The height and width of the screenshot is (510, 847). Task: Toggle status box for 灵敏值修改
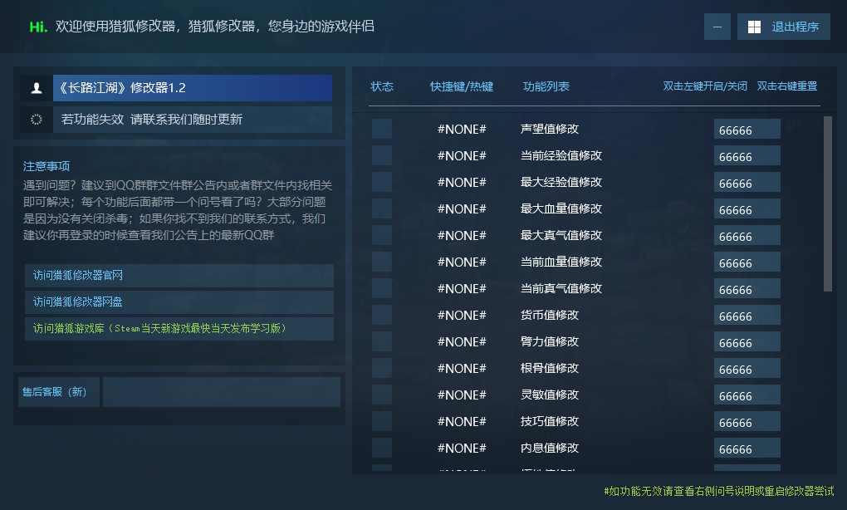coord(382,395)
